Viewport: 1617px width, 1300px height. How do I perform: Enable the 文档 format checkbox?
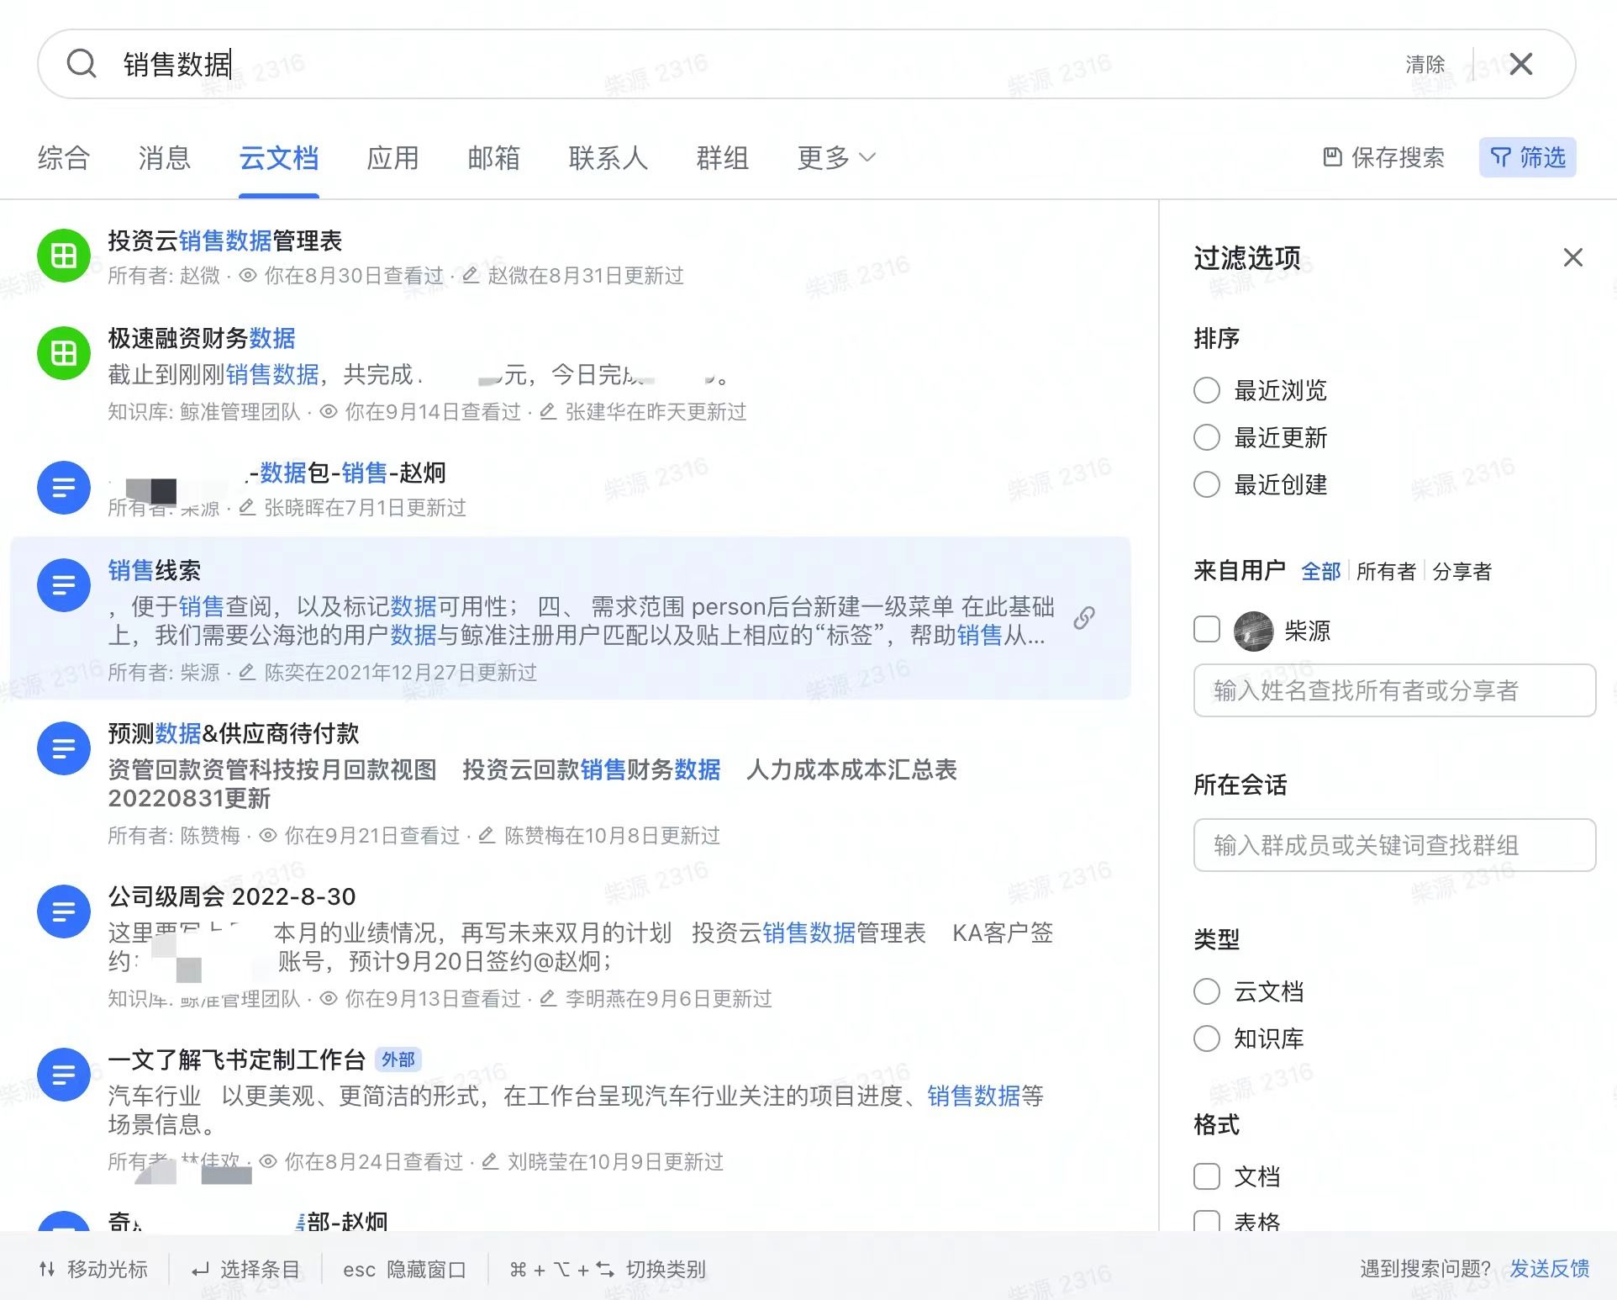tap(1207, 1177)
